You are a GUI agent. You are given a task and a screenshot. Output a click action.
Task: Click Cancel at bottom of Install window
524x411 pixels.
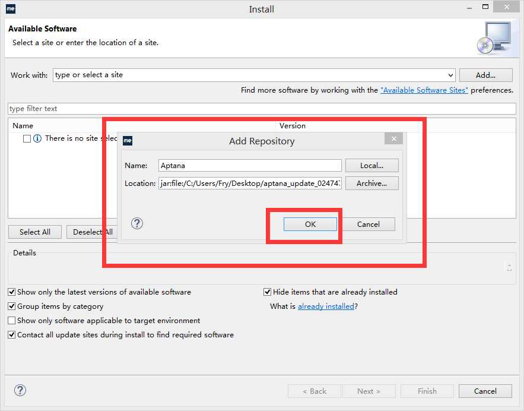[485, 391]
